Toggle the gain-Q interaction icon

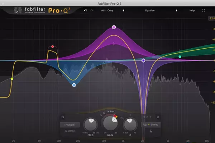click(122, 118)
